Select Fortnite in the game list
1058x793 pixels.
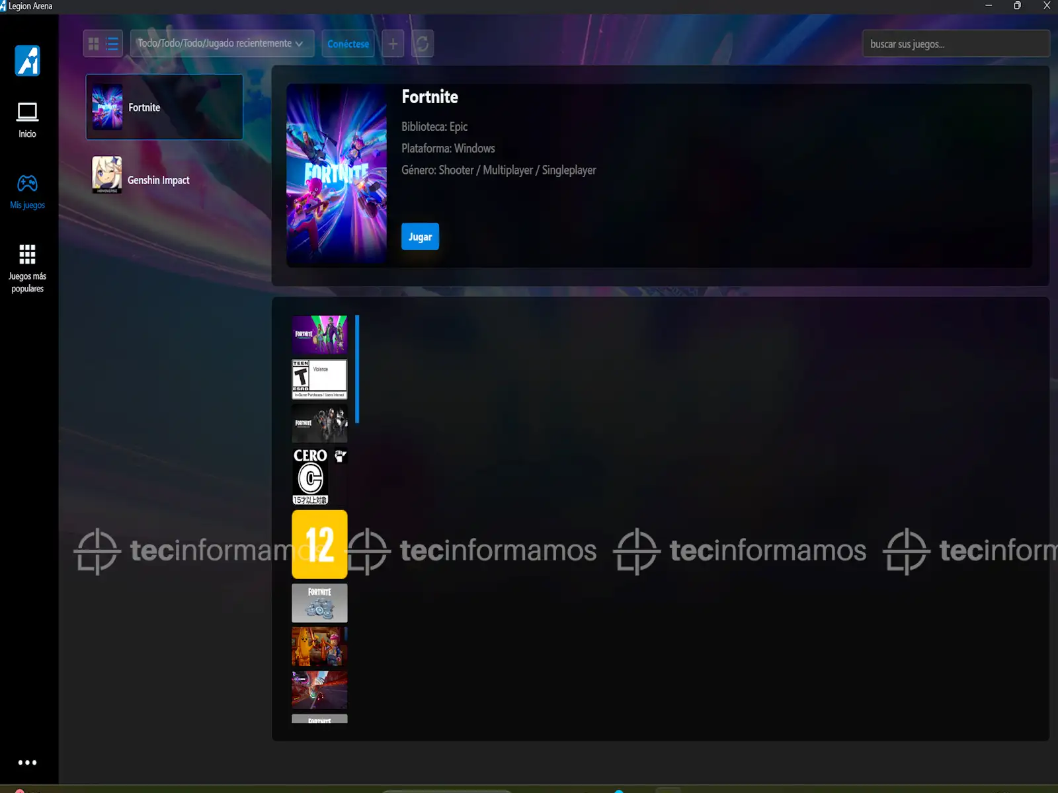(165, 107)
